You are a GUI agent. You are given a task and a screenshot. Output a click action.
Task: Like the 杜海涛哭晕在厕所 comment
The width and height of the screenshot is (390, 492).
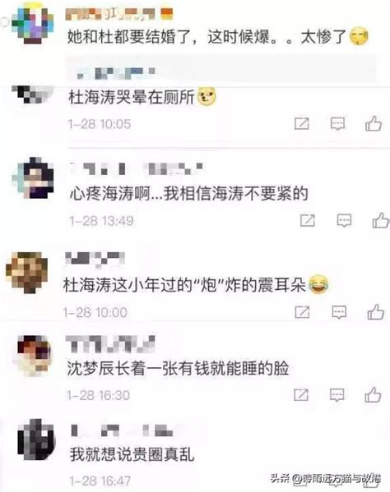(374, 123)
